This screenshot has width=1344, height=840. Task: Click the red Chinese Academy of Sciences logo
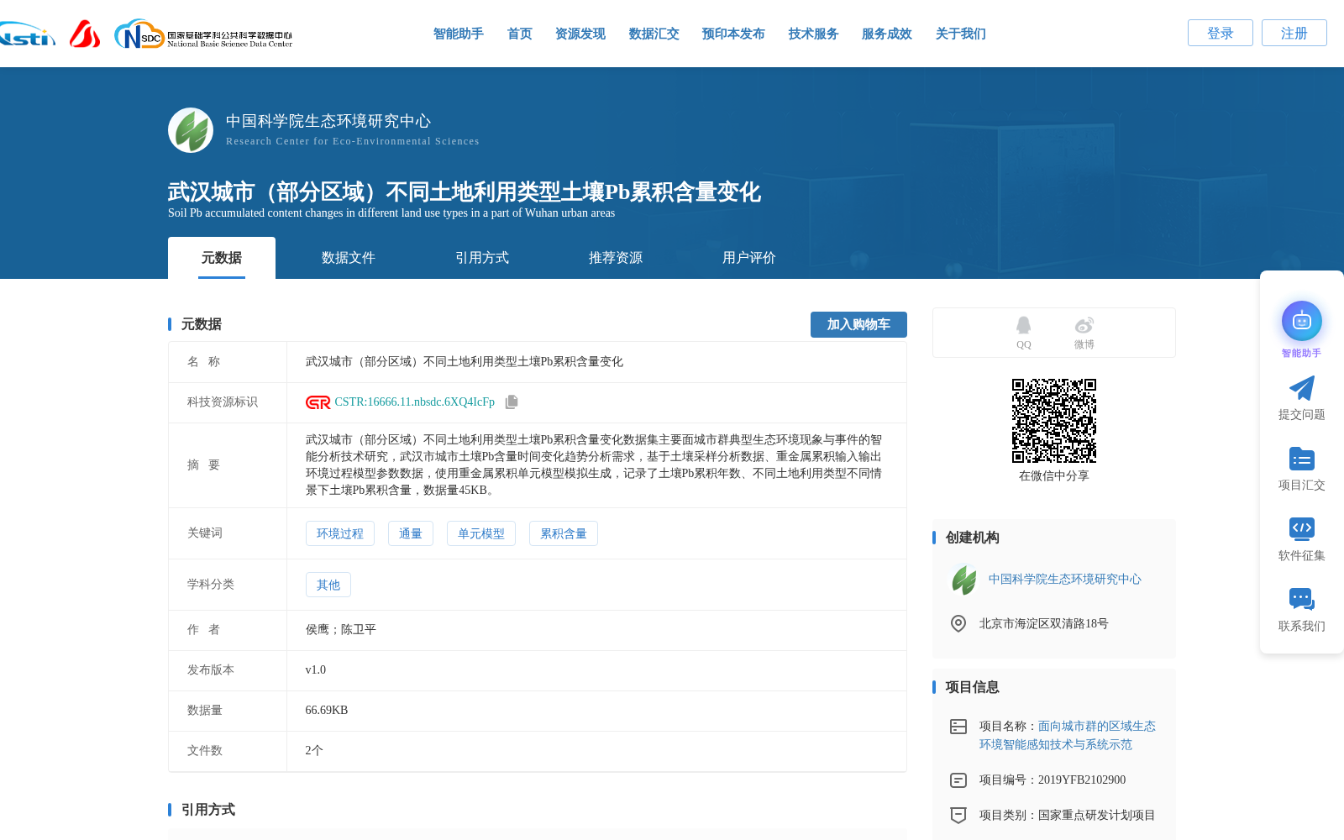click(85, 34)
